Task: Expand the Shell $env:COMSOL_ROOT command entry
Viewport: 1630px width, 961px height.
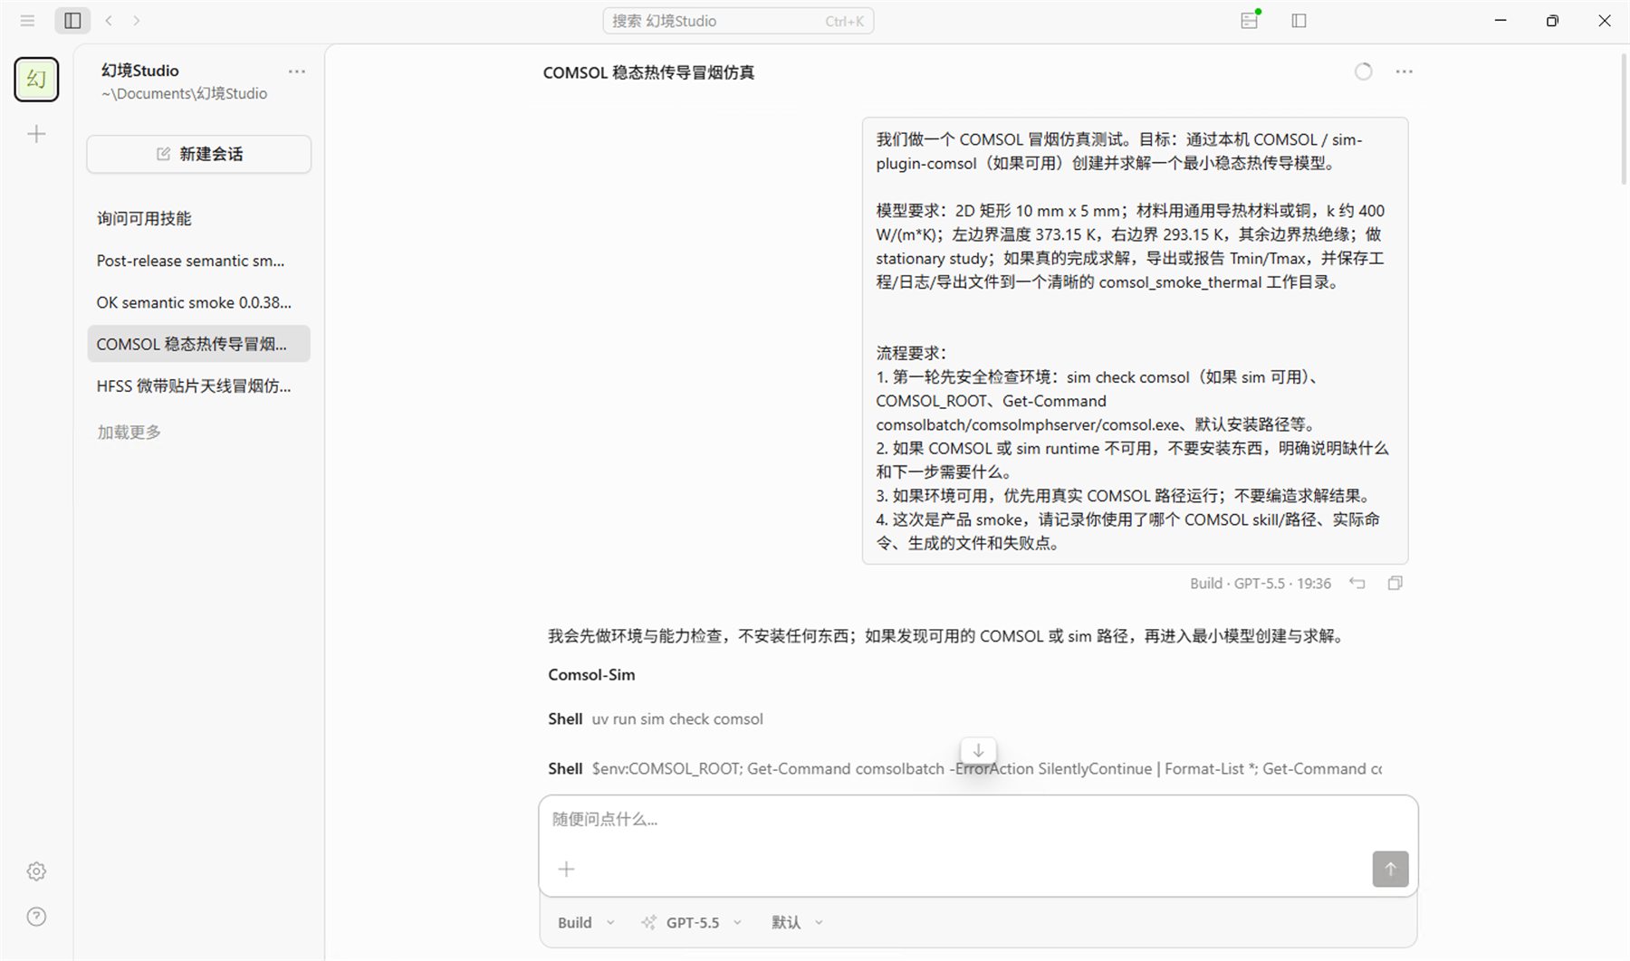Action: 965,768
